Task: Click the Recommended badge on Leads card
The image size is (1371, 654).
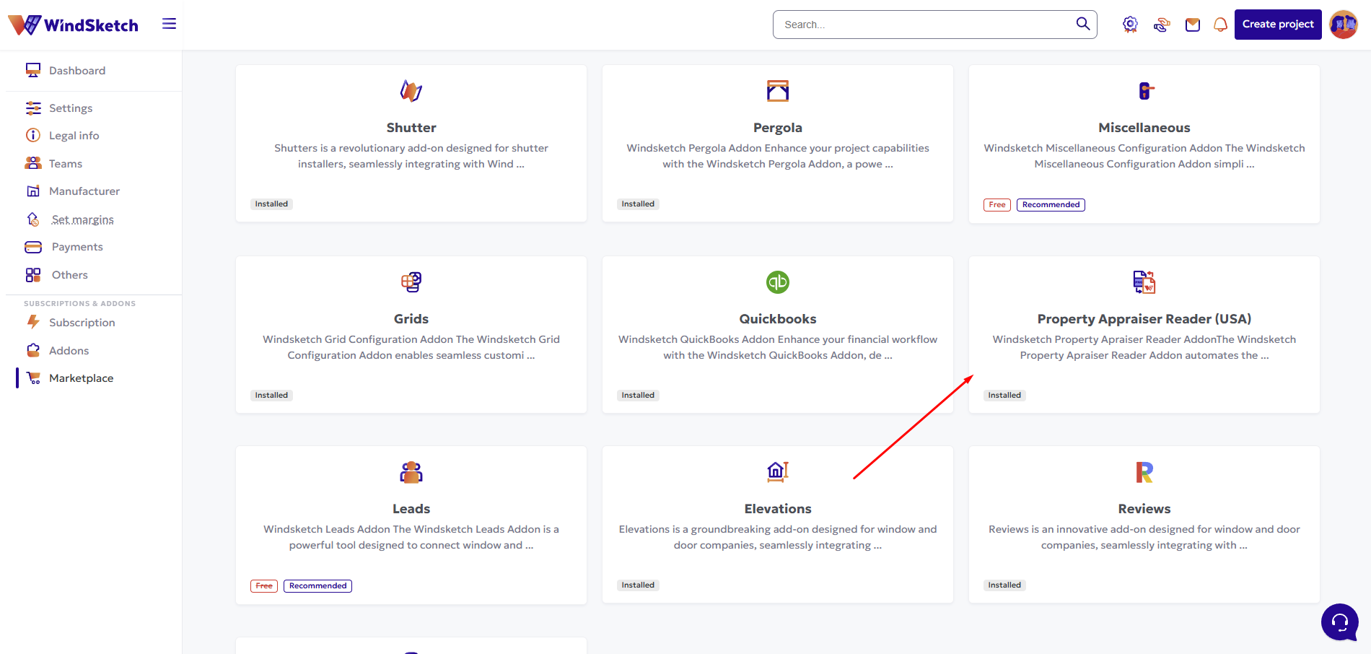Action: pos(317,586)
